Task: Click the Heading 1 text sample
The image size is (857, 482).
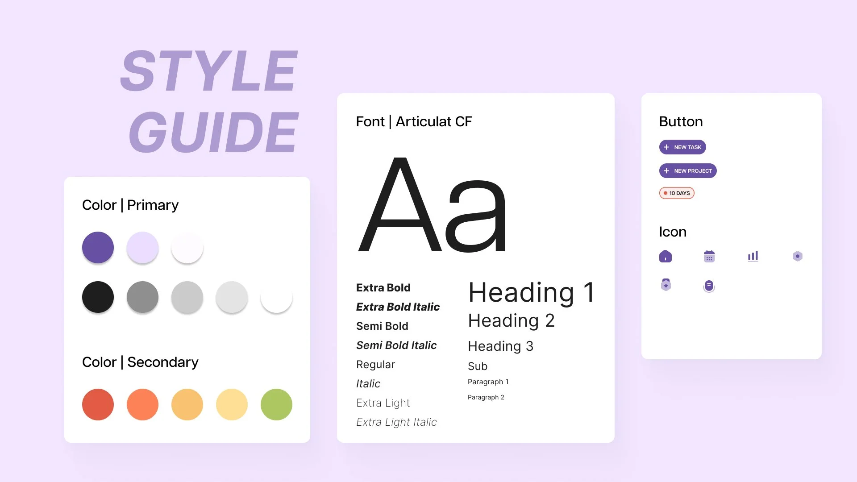Action: [531, 293]
